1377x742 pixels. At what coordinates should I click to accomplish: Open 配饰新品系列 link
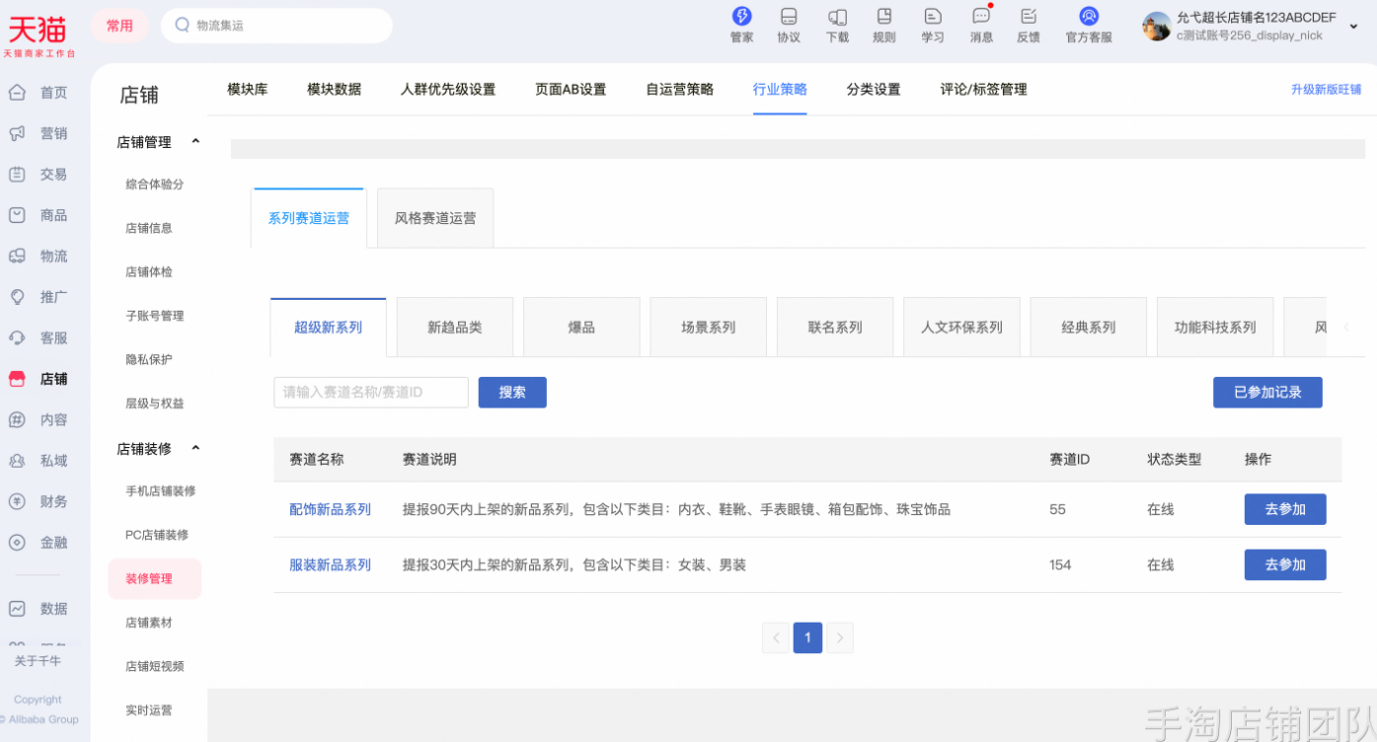330,509
